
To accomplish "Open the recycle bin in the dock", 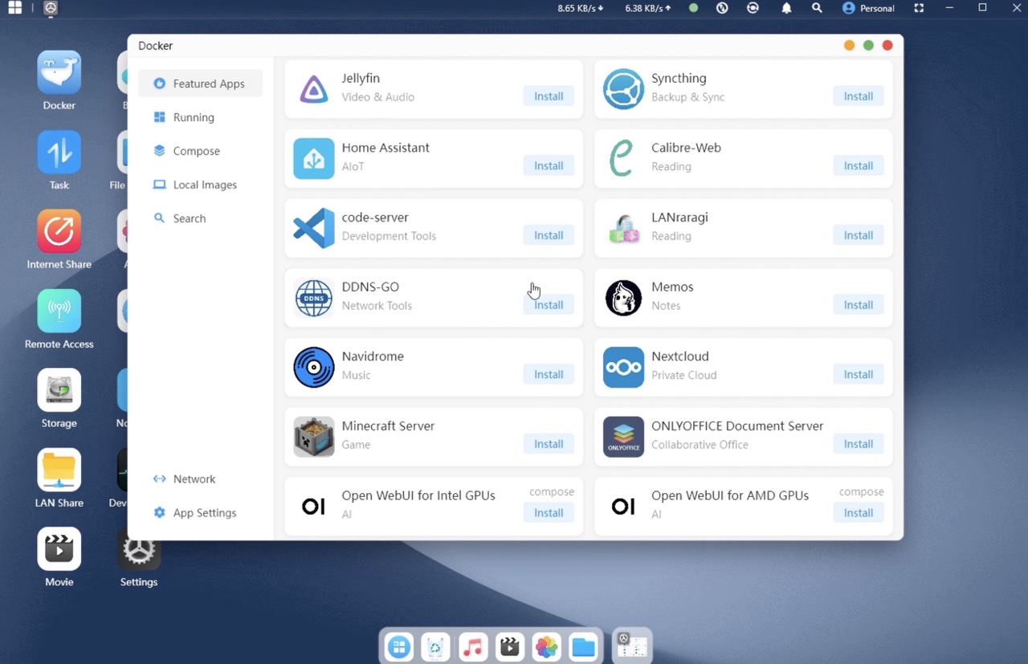I will [x=435, y=646].
